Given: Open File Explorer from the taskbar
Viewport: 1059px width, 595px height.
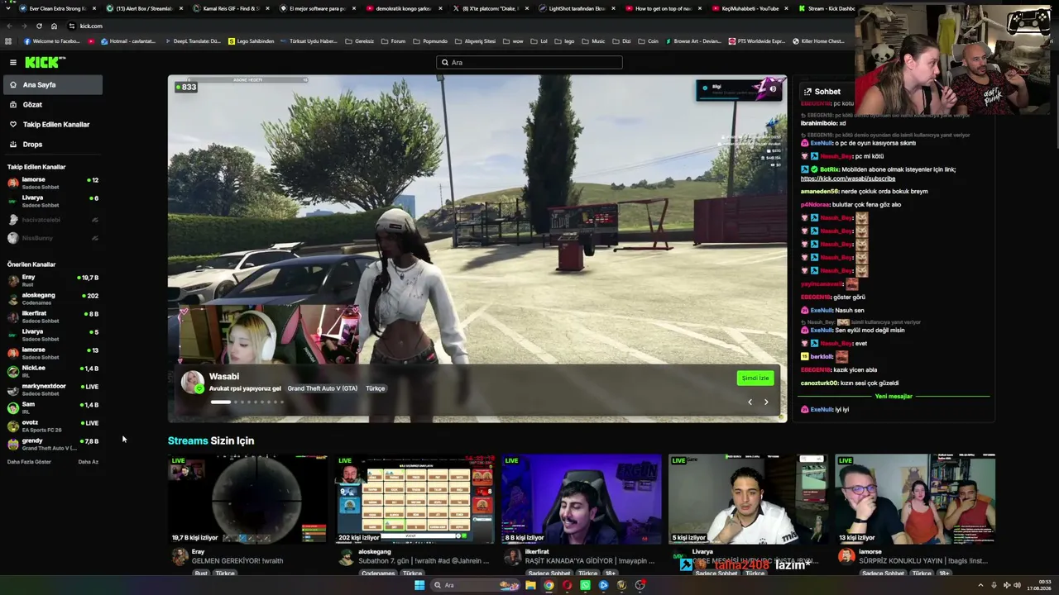Looking at the screenshot, I should coord(530,585).
